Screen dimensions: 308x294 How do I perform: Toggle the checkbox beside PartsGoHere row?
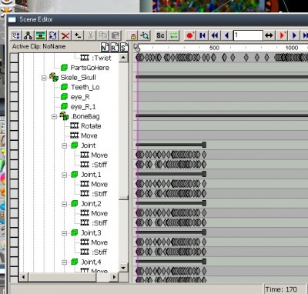(14, 68)
